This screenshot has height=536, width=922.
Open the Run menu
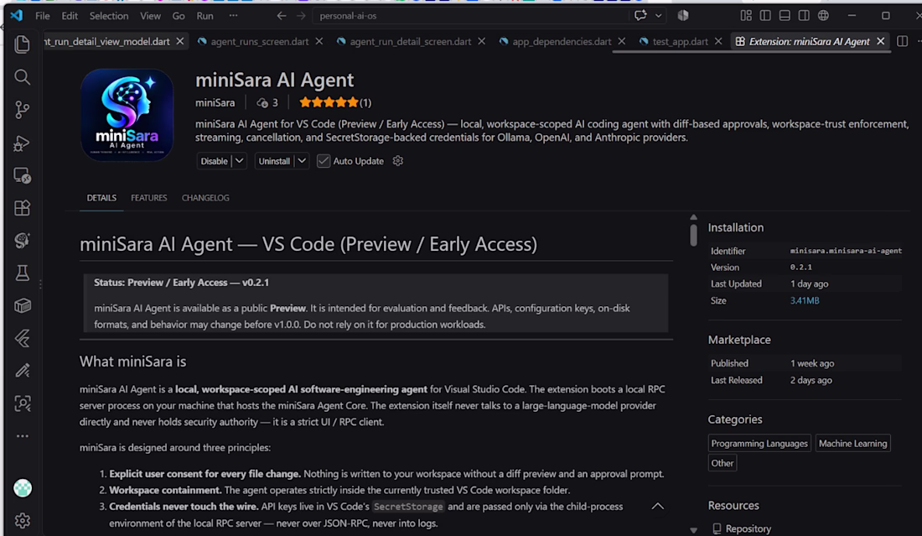205,16
